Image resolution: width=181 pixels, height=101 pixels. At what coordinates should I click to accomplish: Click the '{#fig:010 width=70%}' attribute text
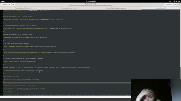29,62
